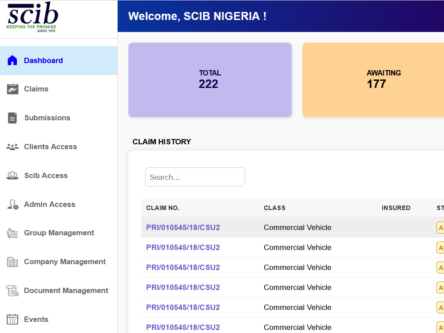Click the Company Management building icon
The width and height of the screenshot is (444, 333).
pyautogui.click(x=12, y=262)
